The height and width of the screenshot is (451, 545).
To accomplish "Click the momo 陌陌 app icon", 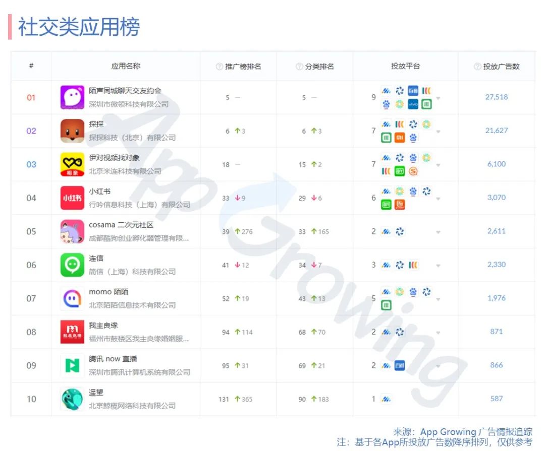I will click(x=72, y=298).
